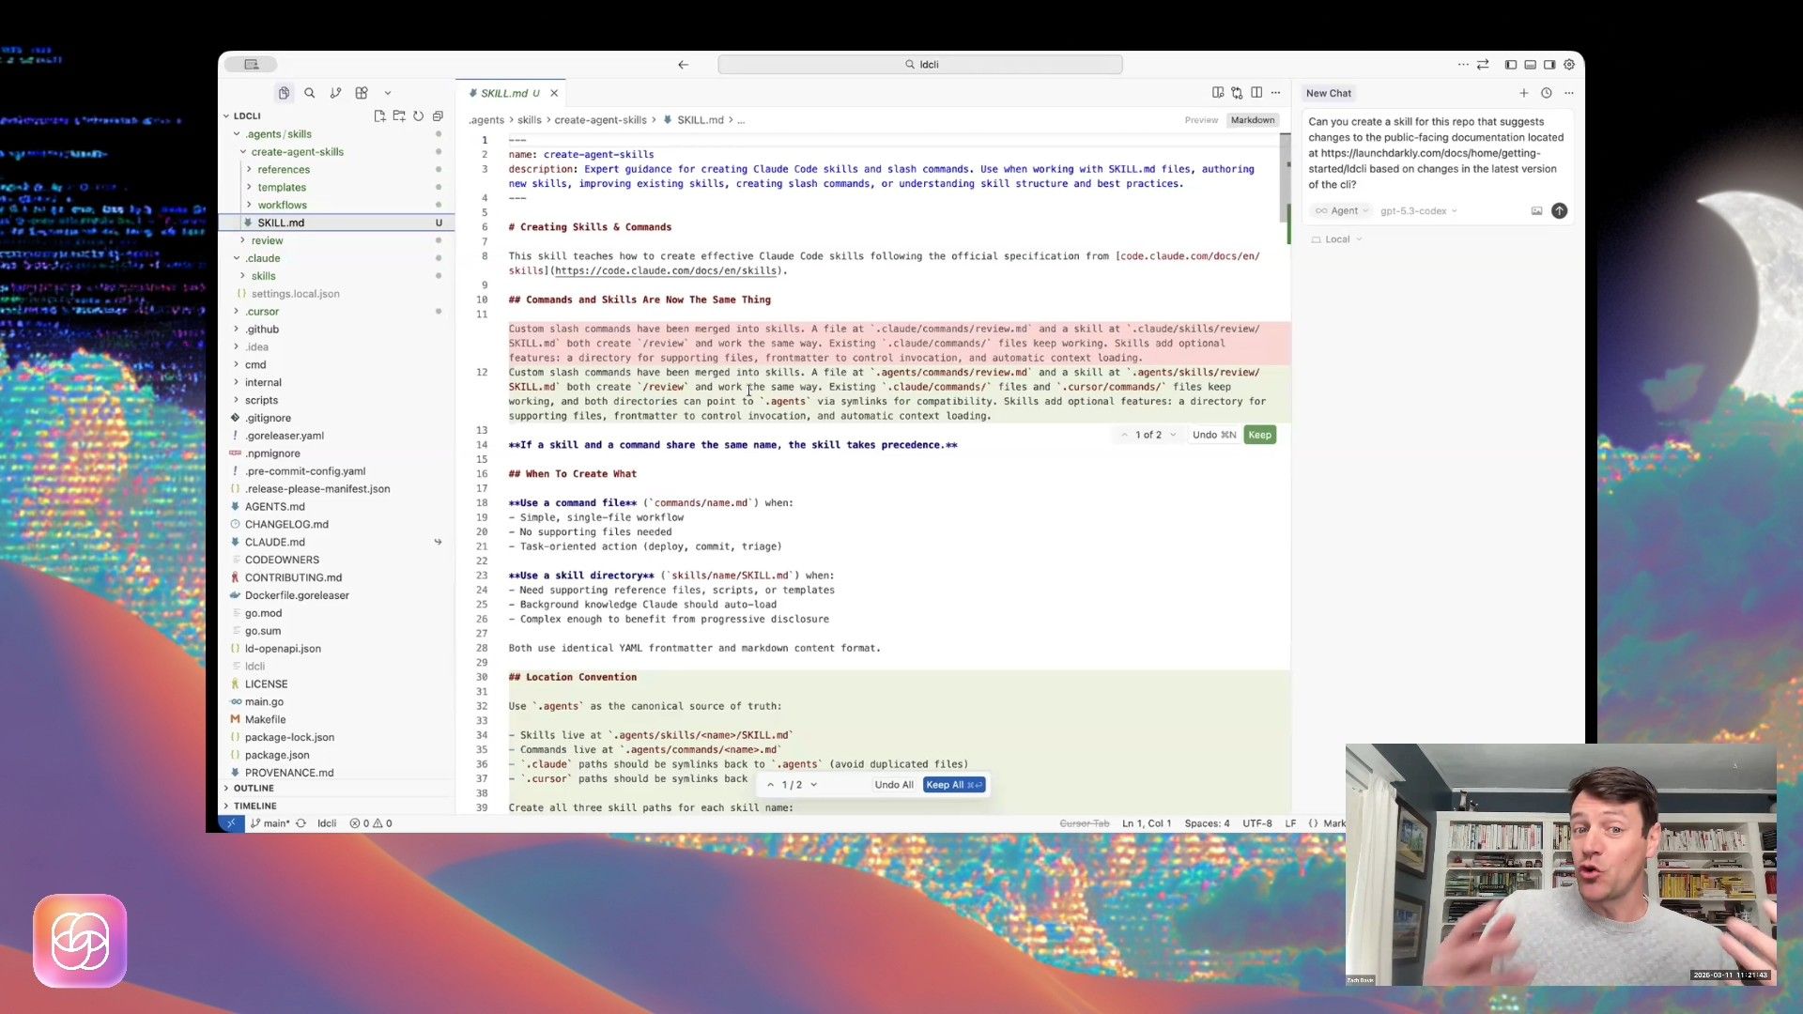Click create-agent-skills in the breadcrumb

[x=600, y=120]
